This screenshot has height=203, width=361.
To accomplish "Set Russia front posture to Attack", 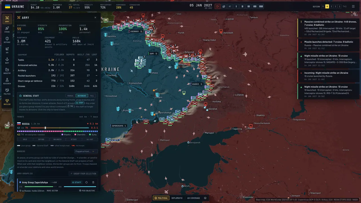I will click(x=74, y=139).
